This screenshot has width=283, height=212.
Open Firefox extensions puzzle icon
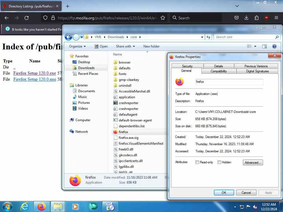(x=256, y=18)
